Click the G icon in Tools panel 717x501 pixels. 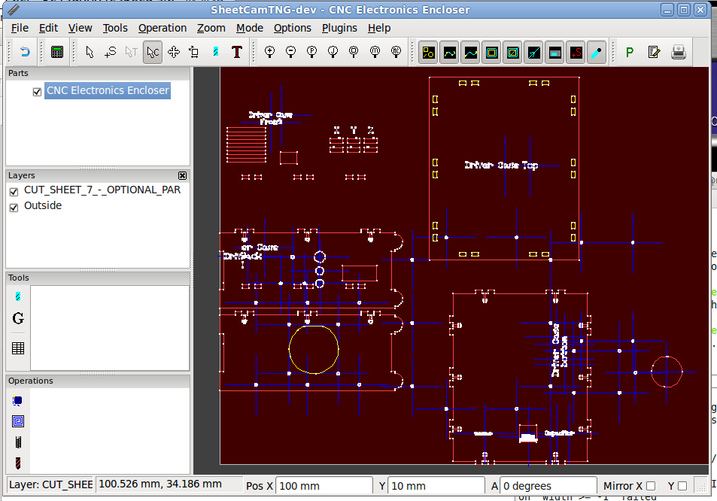coord(18,318)
